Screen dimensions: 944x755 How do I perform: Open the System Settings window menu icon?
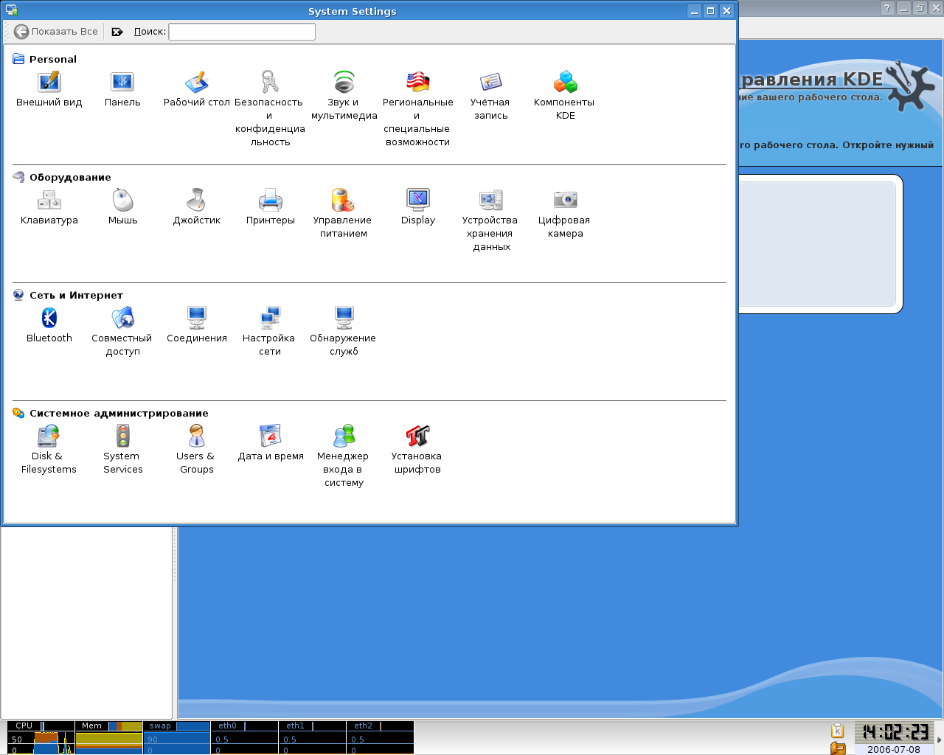(11, 10)
